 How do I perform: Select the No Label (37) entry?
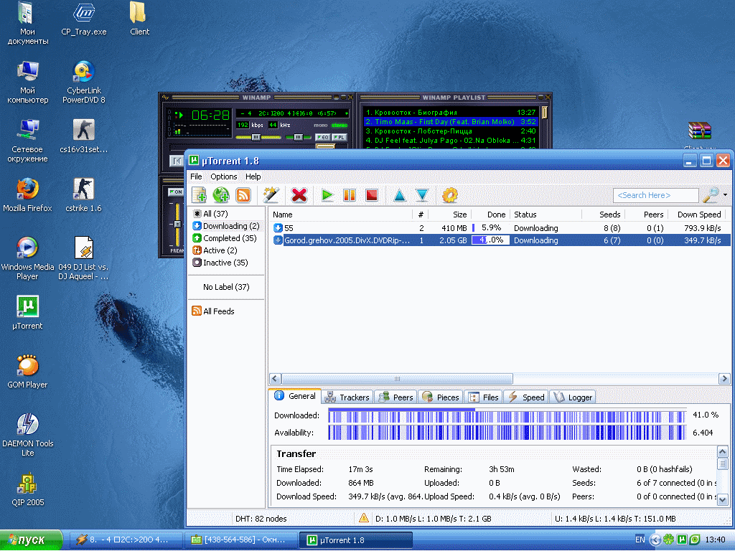226,287
